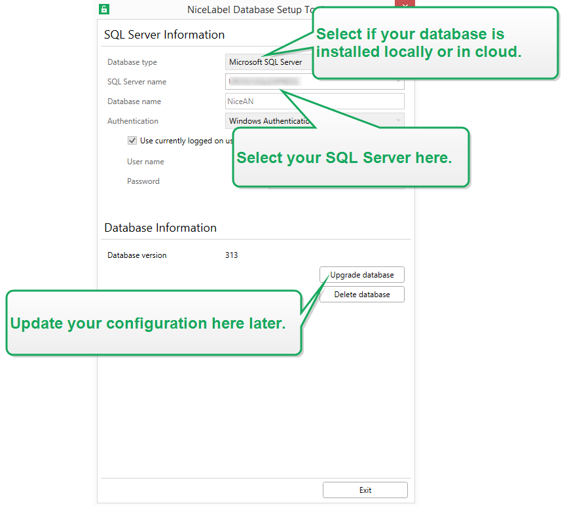The height and width of the screenshot is (506, 567).
Task: Click the database version number 313
Action: coord(232,255)
